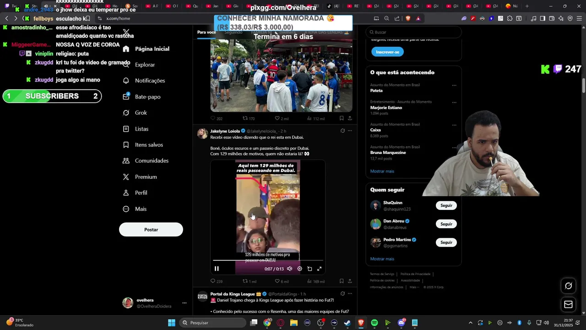Click the Comunidades people icon
This screenshot has height=330, width=586.
click(x=126, y=161)
